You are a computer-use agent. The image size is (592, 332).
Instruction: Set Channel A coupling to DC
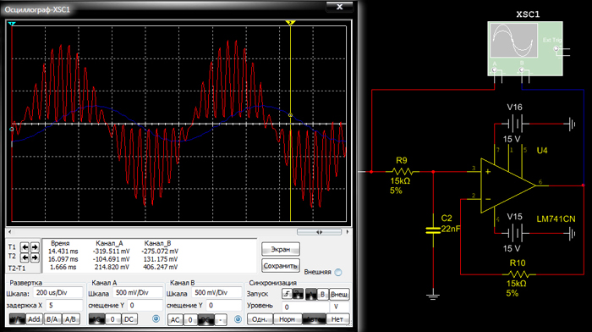coord(129,319)
